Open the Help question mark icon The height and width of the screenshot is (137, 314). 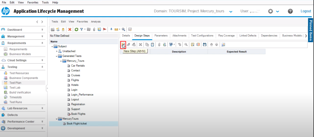point(290,11)
